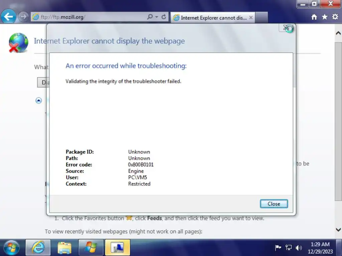Click the Internet Explorer taskbar icon
Image resolution: width=342 pixels, height=256 pixels.
38,248
